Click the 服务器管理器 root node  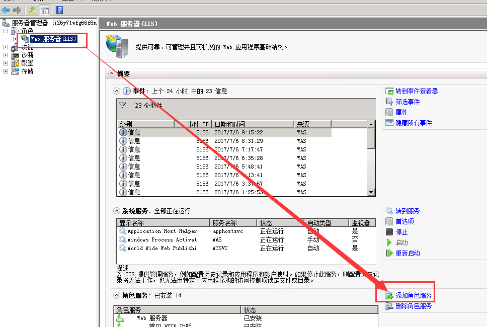click(30, 23)
